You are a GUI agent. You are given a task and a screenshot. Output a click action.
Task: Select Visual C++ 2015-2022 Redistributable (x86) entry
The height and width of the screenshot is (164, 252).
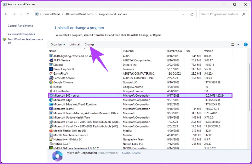click(x=87, y=126)
